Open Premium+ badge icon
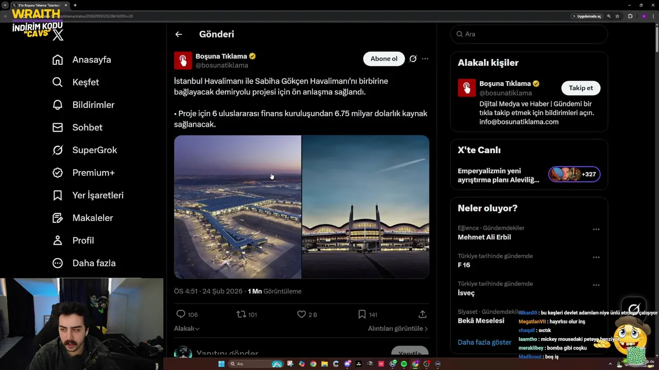Screen dimensions: 659x370 click(x=58, y=173)
